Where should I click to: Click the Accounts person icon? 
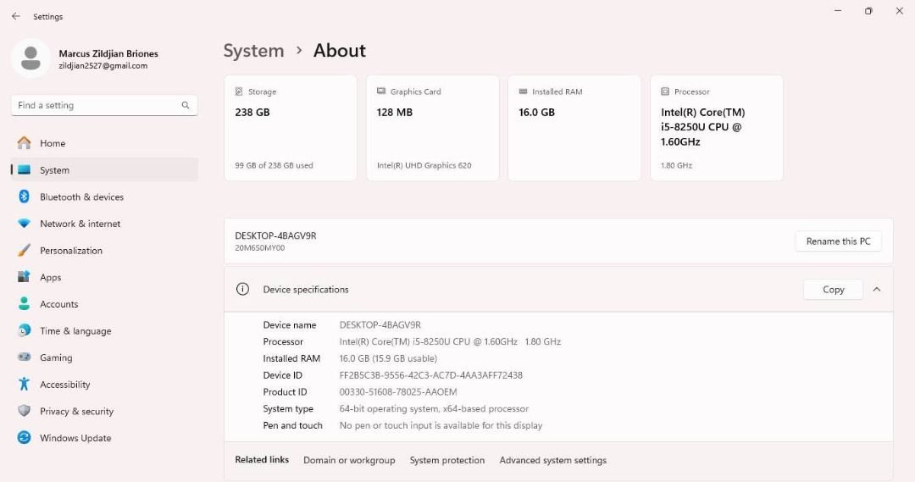tap(24, 304)
